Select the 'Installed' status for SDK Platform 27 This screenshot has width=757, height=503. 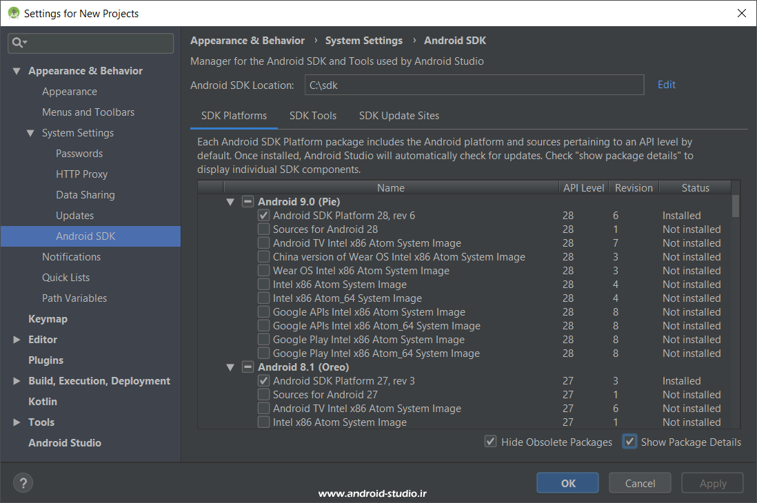click(x=681, y=381)
